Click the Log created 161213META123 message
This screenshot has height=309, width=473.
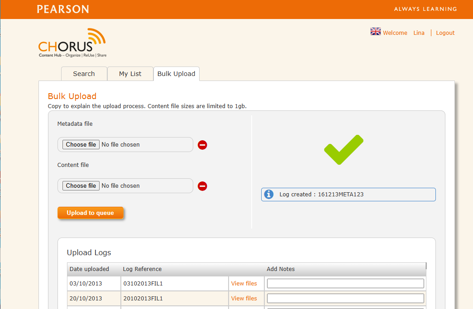pyautogui.click(x=349, y=195)
